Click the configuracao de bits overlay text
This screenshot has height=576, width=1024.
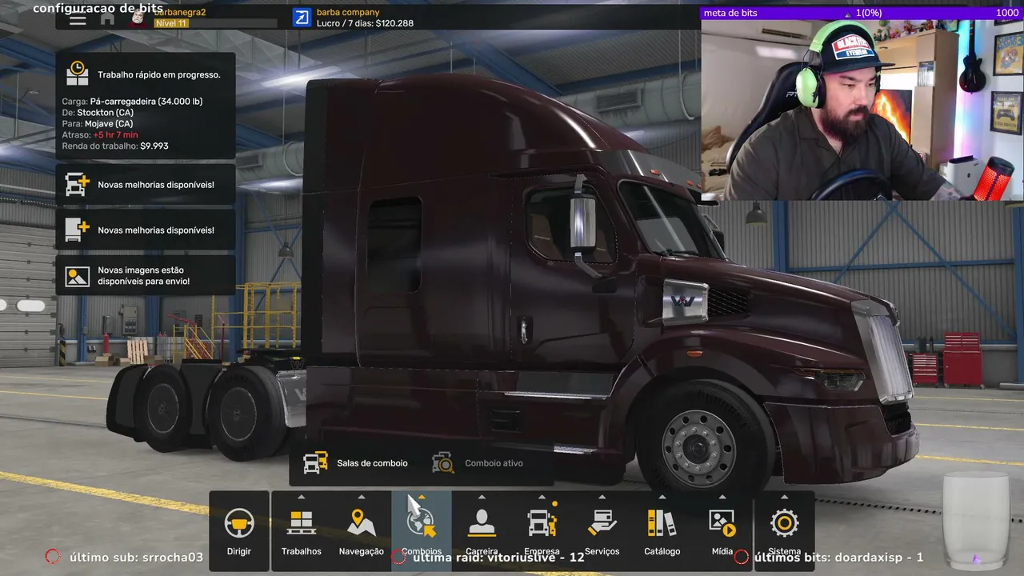coord(98,8)
